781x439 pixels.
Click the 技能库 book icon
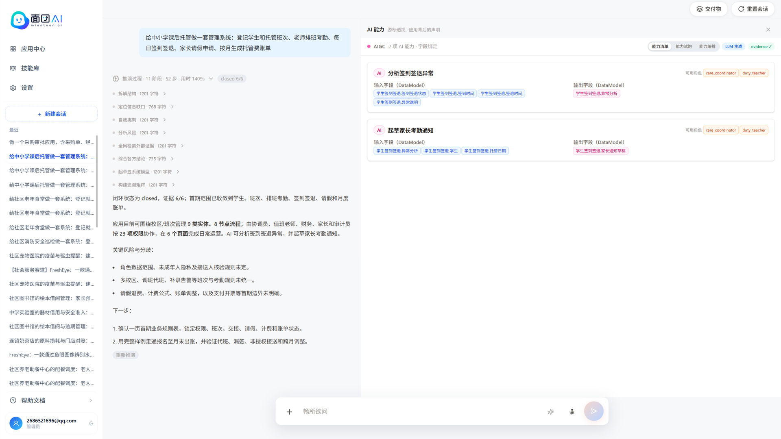(13, 68)
